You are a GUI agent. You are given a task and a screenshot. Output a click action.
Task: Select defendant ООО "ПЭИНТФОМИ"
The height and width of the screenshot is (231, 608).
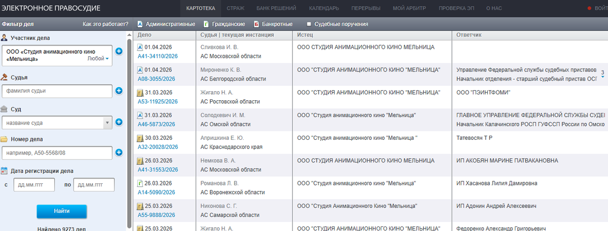[483, 93]
